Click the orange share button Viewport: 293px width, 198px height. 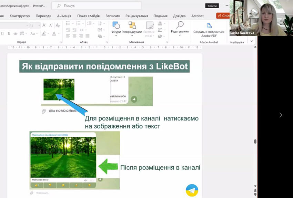pyautogui.click(x=223, y=16)
